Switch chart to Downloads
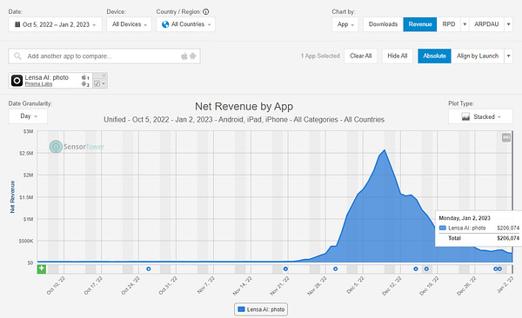 coord(383,24)
